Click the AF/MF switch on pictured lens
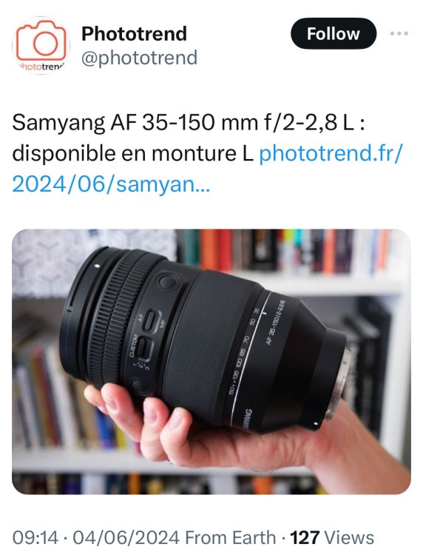 point(153,320)
